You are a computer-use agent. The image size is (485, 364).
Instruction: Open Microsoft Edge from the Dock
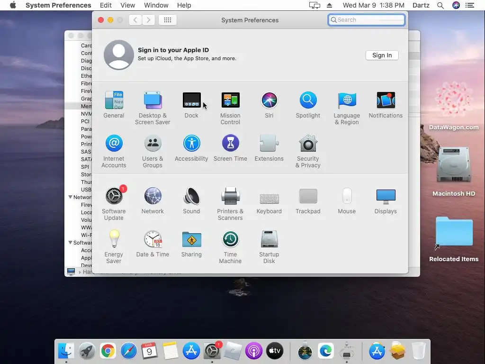[326, 351]
